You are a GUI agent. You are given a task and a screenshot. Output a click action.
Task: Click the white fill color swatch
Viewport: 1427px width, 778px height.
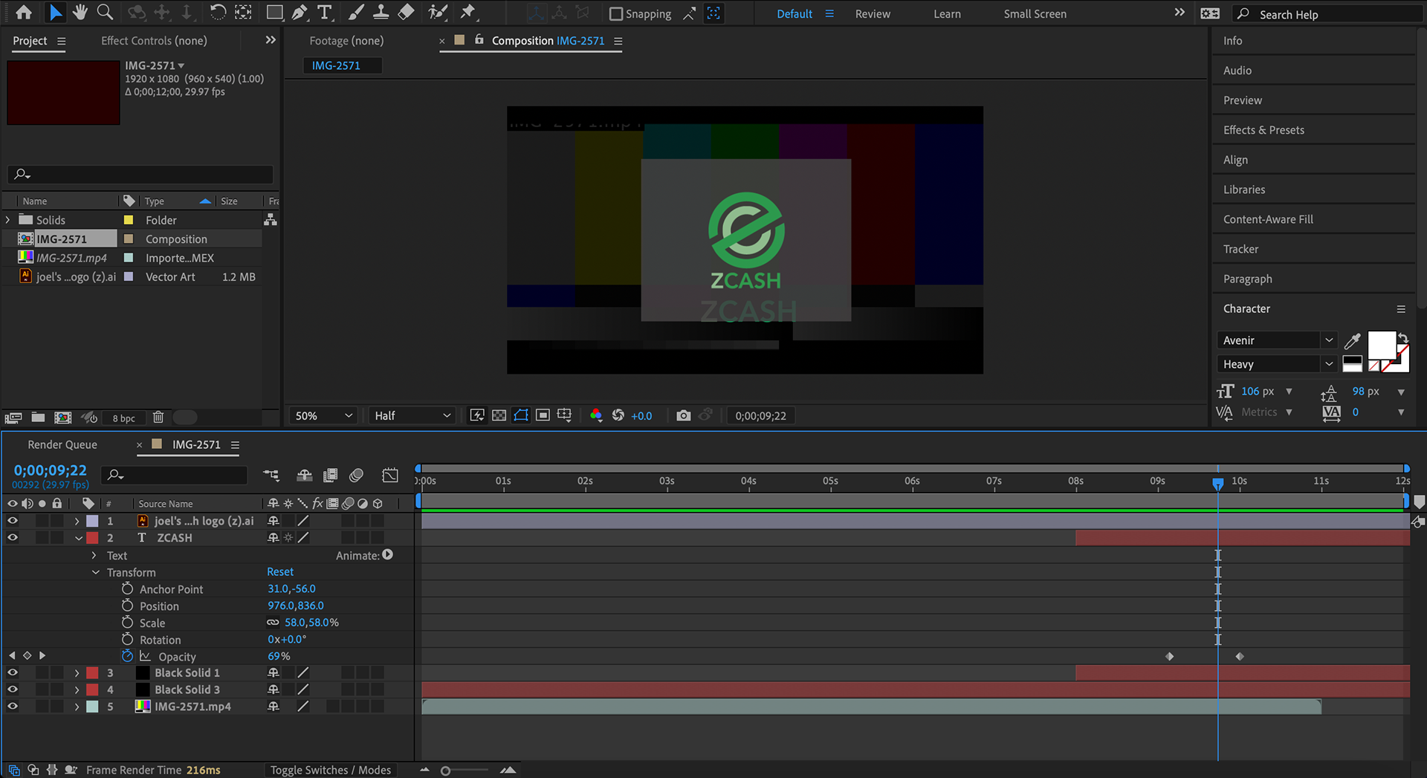[1382, 346]
